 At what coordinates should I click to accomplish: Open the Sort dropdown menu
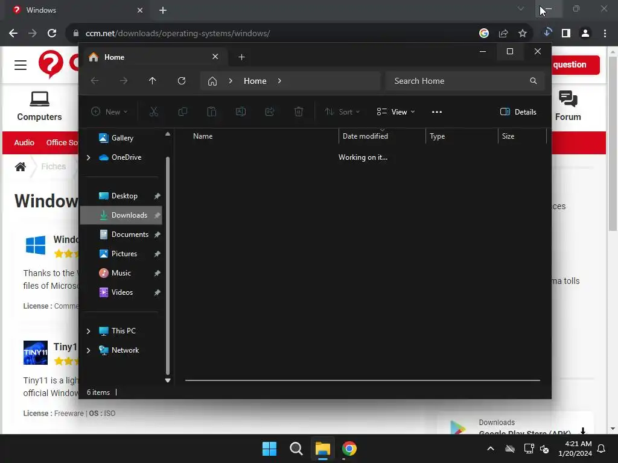[342, 112]
